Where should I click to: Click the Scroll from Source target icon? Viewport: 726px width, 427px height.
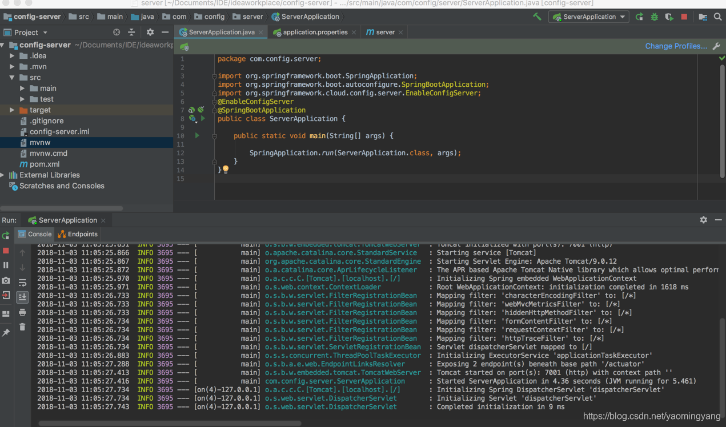[117, 33]
